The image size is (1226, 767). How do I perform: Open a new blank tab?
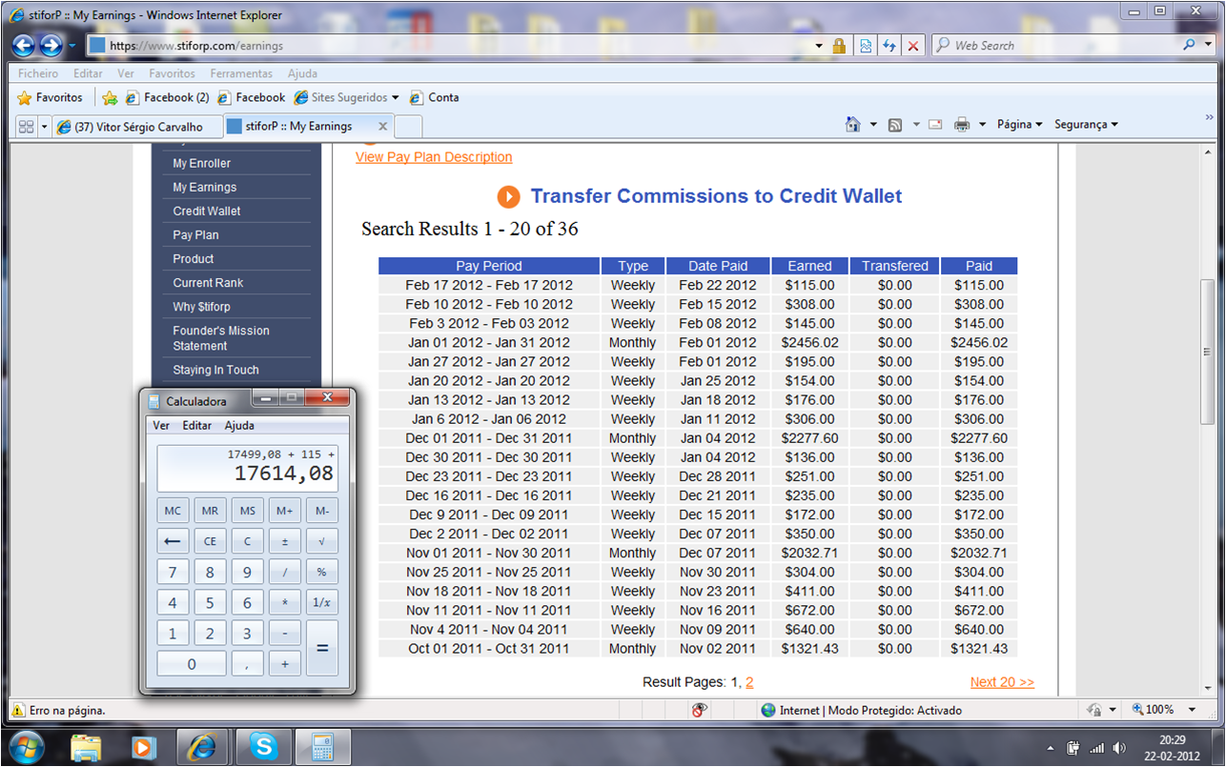click(408, 126)
